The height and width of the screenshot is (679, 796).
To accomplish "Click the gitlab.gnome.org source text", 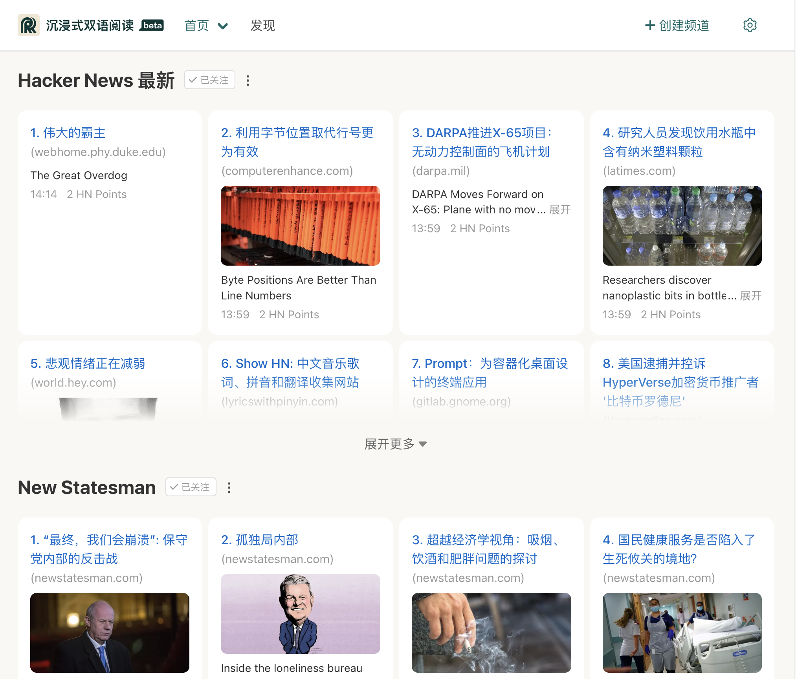I will coord(462,402).
